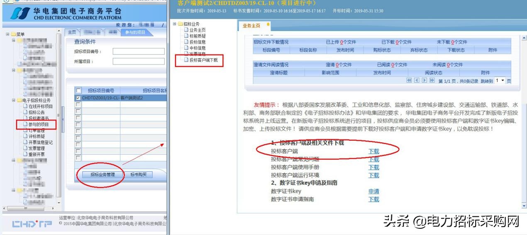Screen dimensions: 527x235
Task: Uncheck the CHDTDZ003/19-CL row checkbox
Action: tap(78, 98)
